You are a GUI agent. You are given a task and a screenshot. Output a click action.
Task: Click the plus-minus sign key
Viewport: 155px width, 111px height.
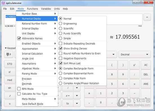pos(89,93)
